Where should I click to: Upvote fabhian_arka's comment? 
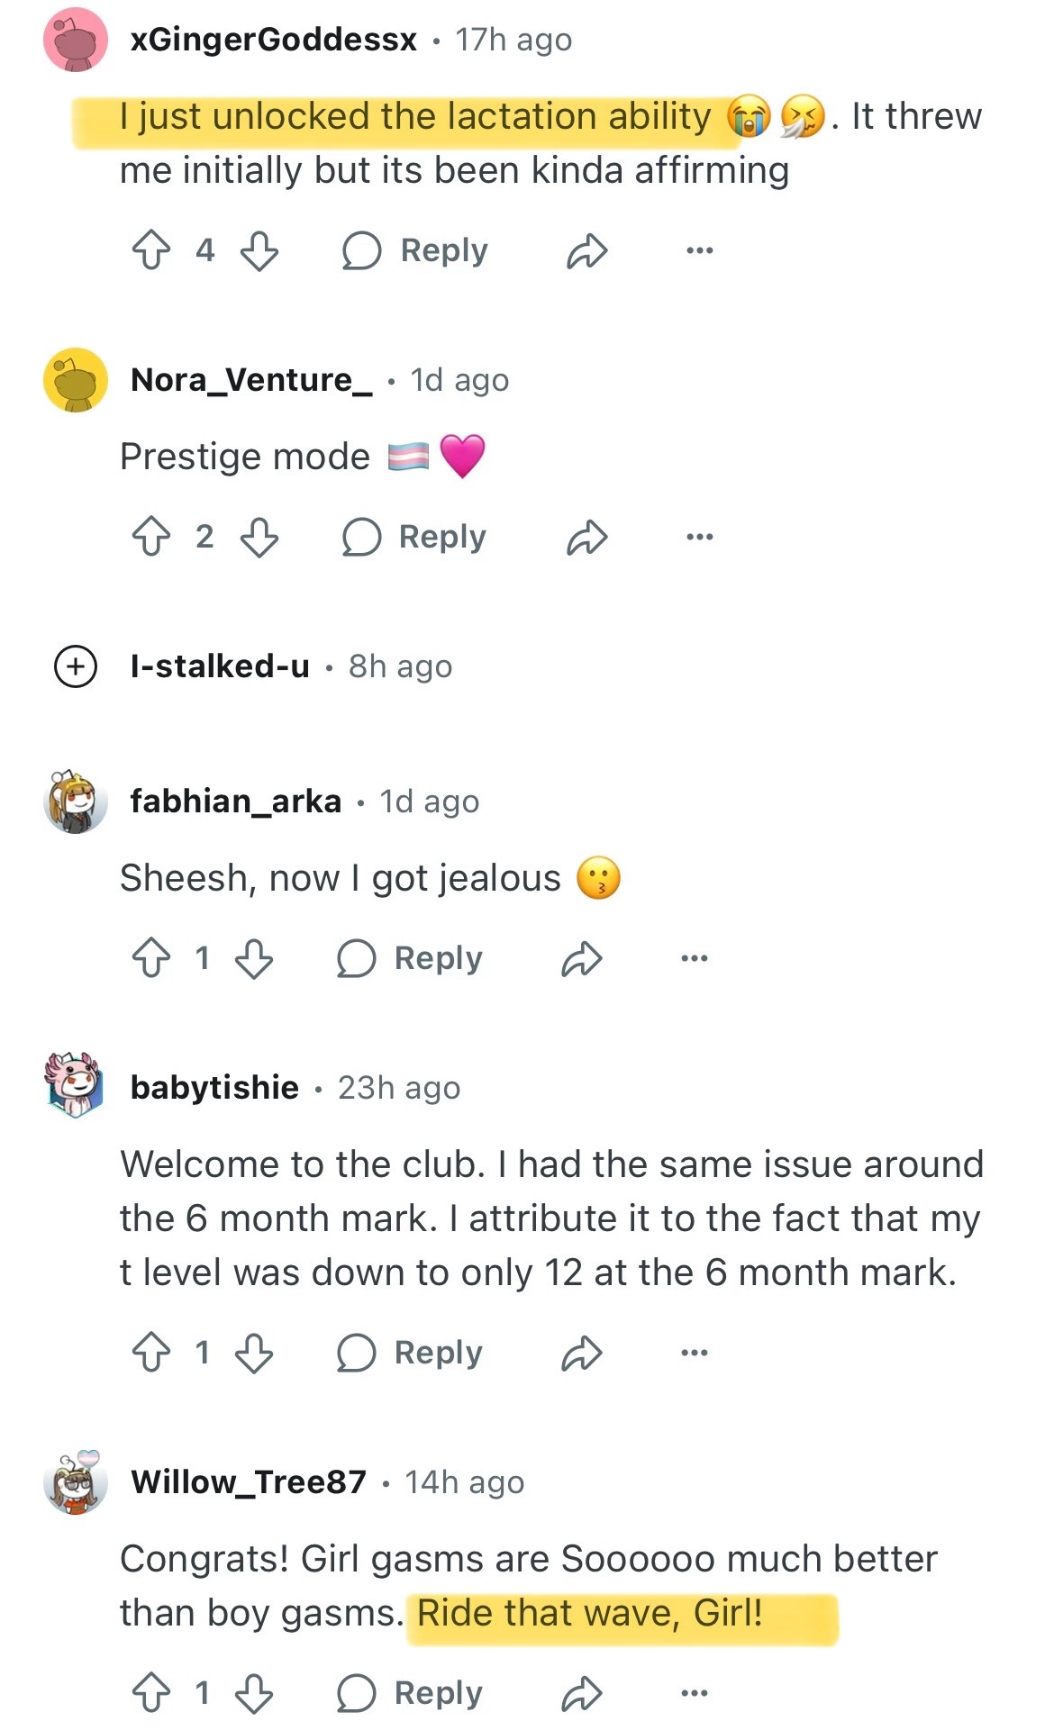[x=150, y=958]
